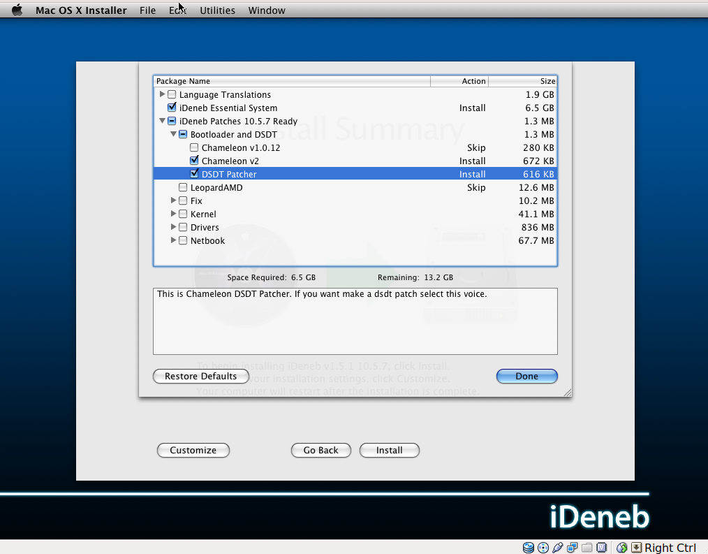Check the Fix package checkbox
Image resolution: width=708 pixels, height=554 pixels.
tap(183, 201)
